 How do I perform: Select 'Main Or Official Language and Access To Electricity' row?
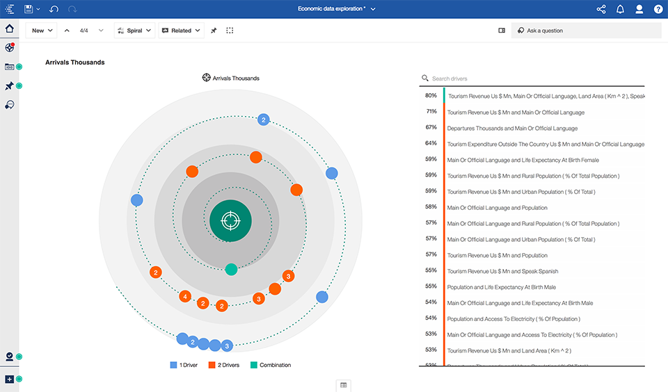[532, 335]
